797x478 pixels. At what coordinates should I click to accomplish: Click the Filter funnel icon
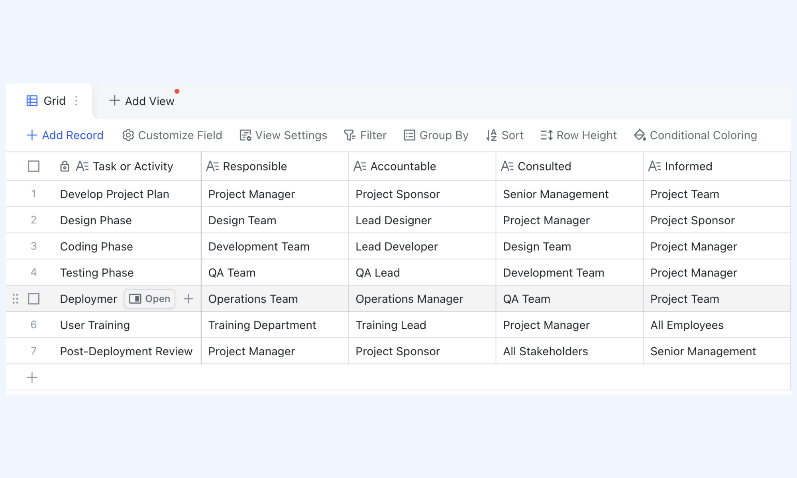349,135
